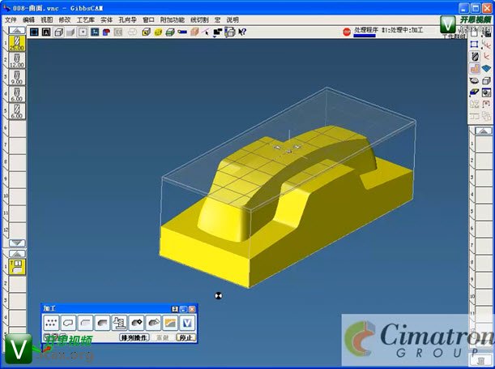Open the 说明 menu

point(233,20)
